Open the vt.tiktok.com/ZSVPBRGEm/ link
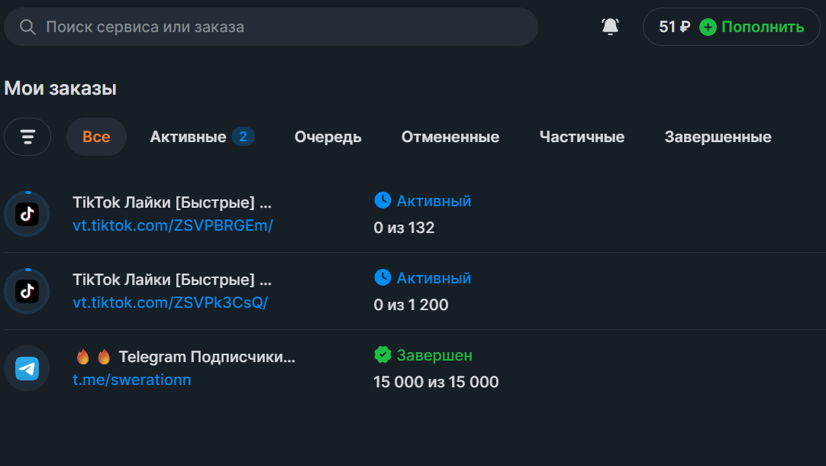 point(173,225)
